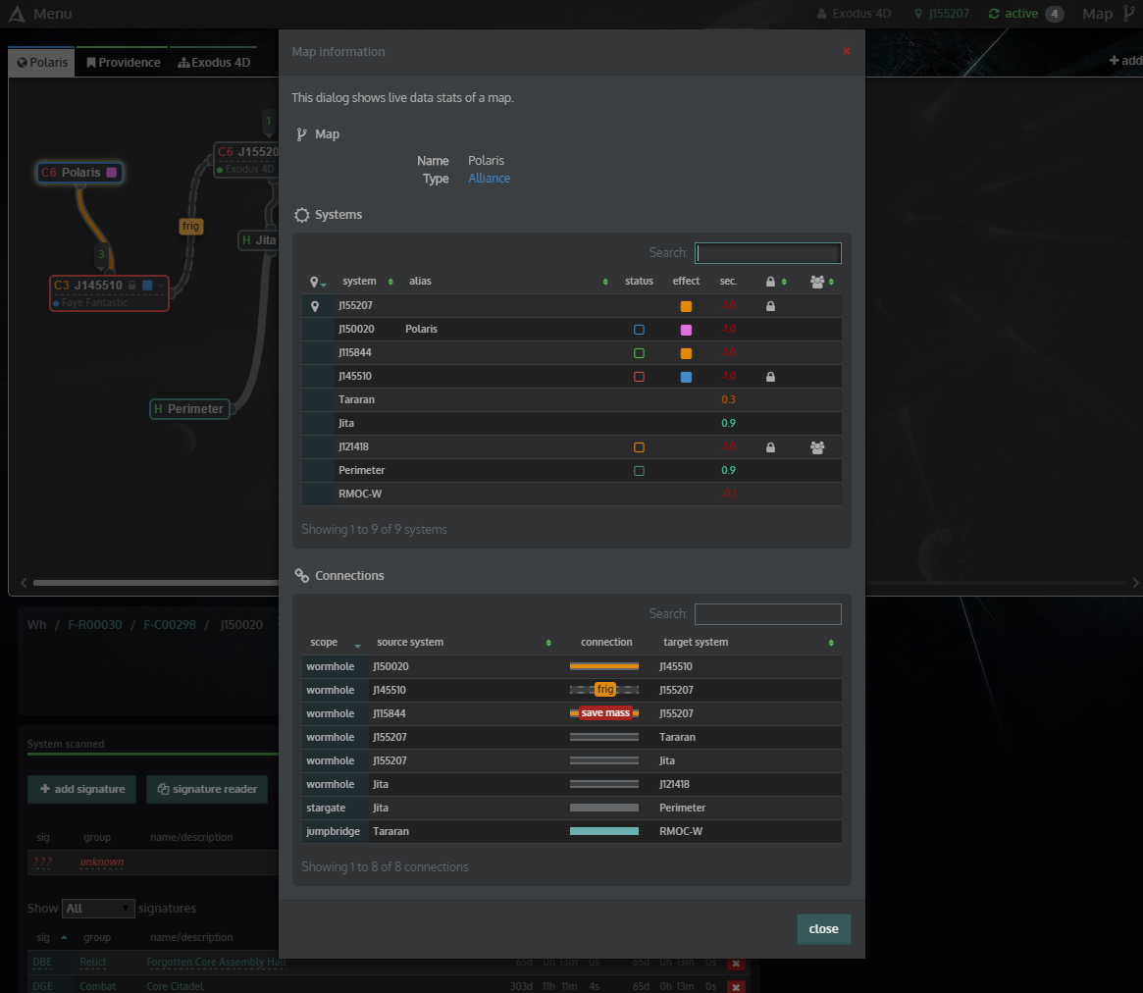Click save mass connection label
The height and width of the screenshot is (993, 1143).
(x=605, y=713)
